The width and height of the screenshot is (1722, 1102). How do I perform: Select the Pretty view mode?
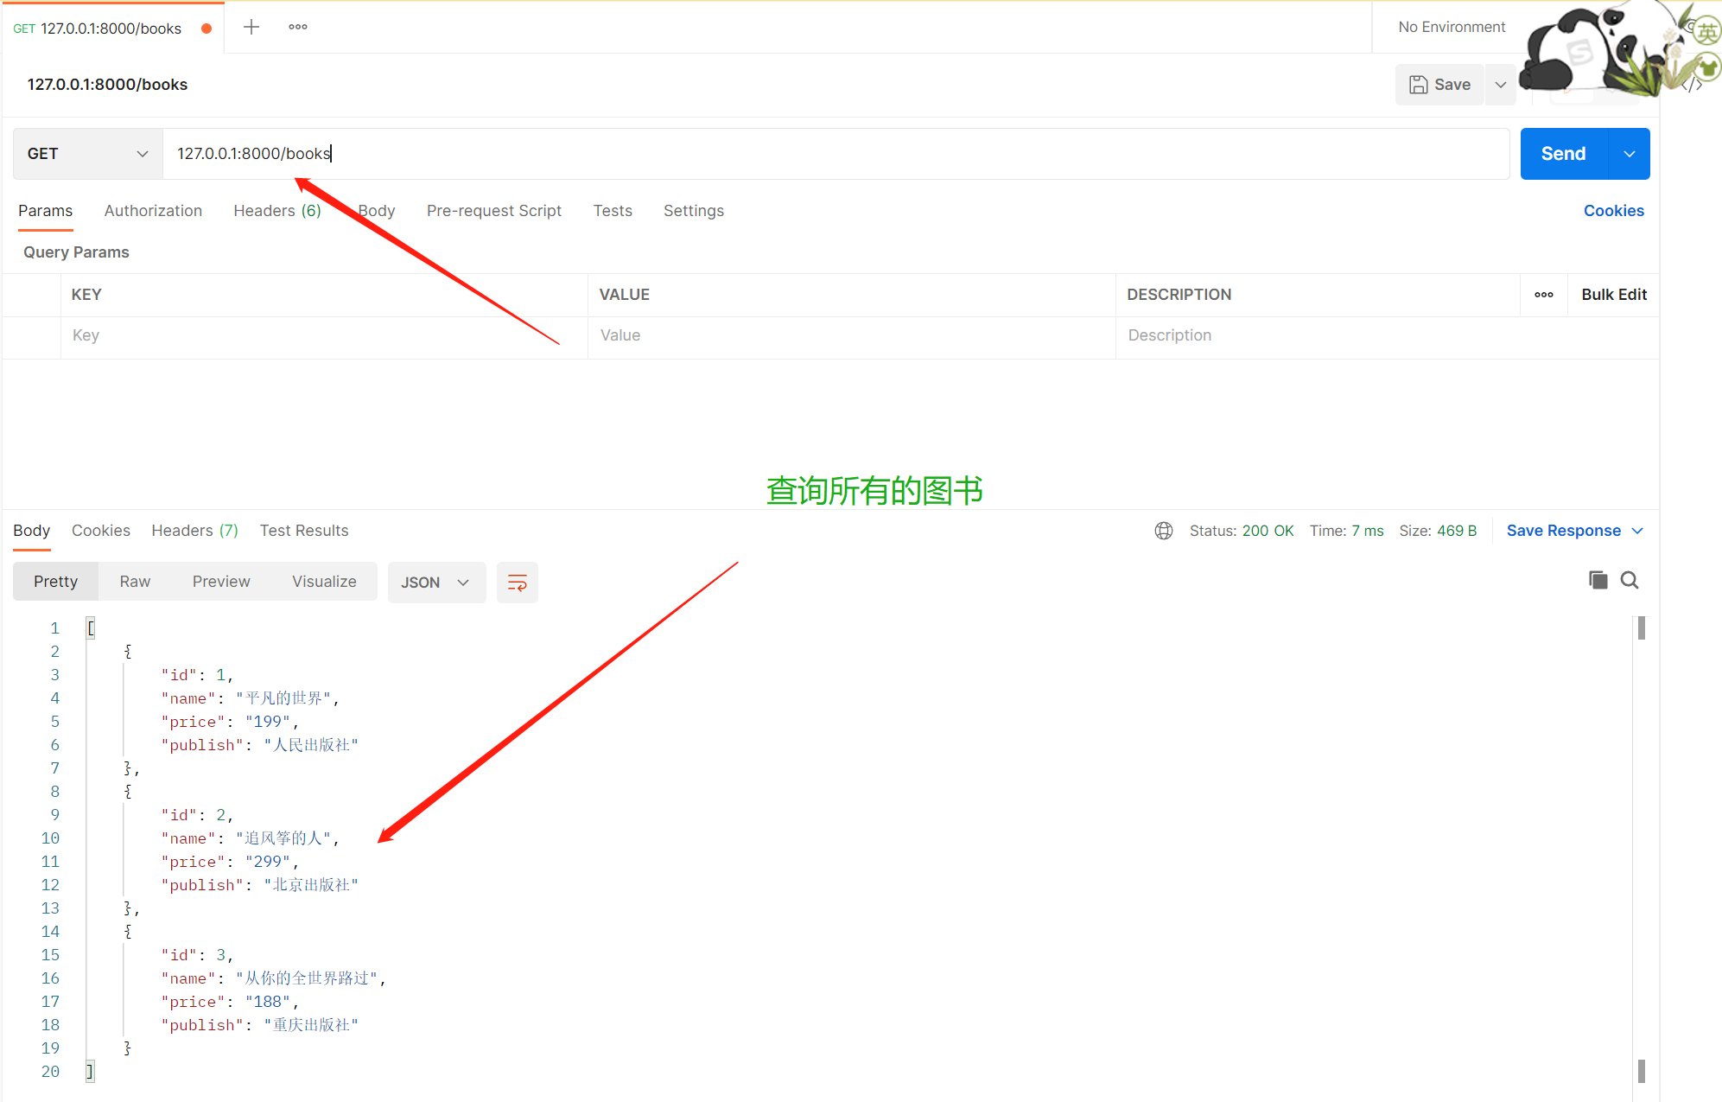pyautogui.click(x=55, y=582)
